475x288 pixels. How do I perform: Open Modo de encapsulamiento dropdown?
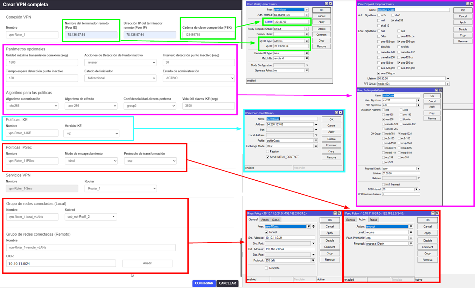[91, 161]
